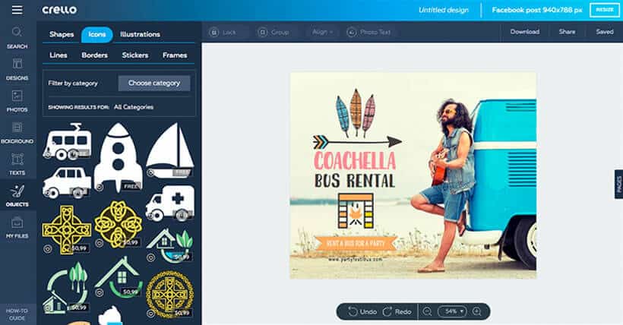This screenshot has width=623, height=325.
Task: Open the Photos sidebar section
Action: [17, 101]
